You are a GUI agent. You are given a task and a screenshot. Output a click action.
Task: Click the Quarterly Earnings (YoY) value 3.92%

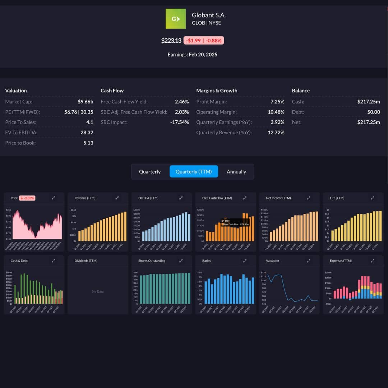click(277, 122)
